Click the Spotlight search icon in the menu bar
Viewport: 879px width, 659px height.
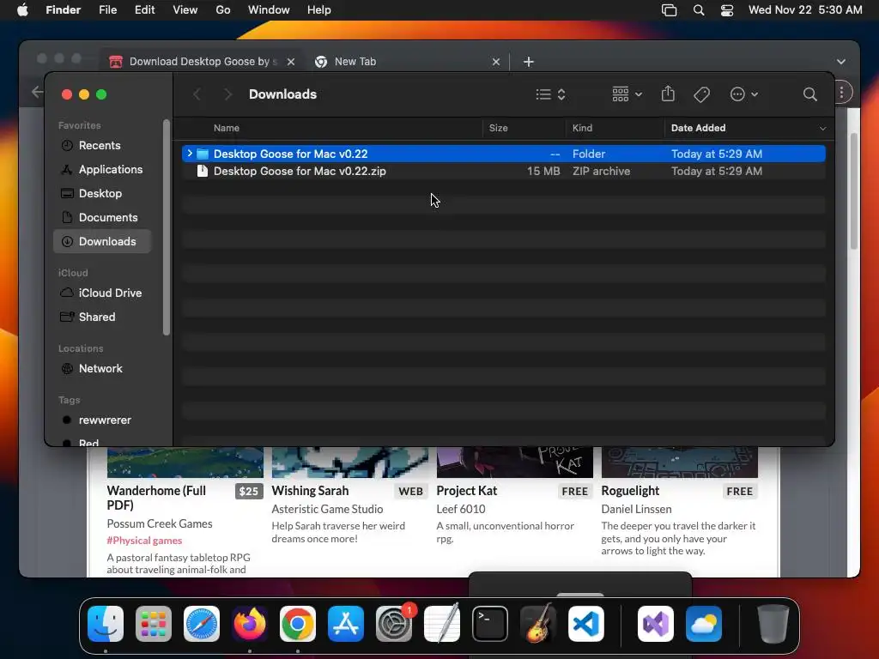point(699,10)
